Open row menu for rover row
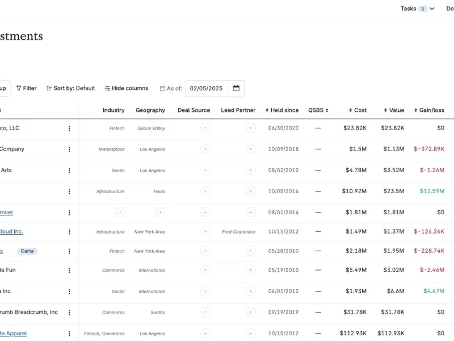 [69, 213]
